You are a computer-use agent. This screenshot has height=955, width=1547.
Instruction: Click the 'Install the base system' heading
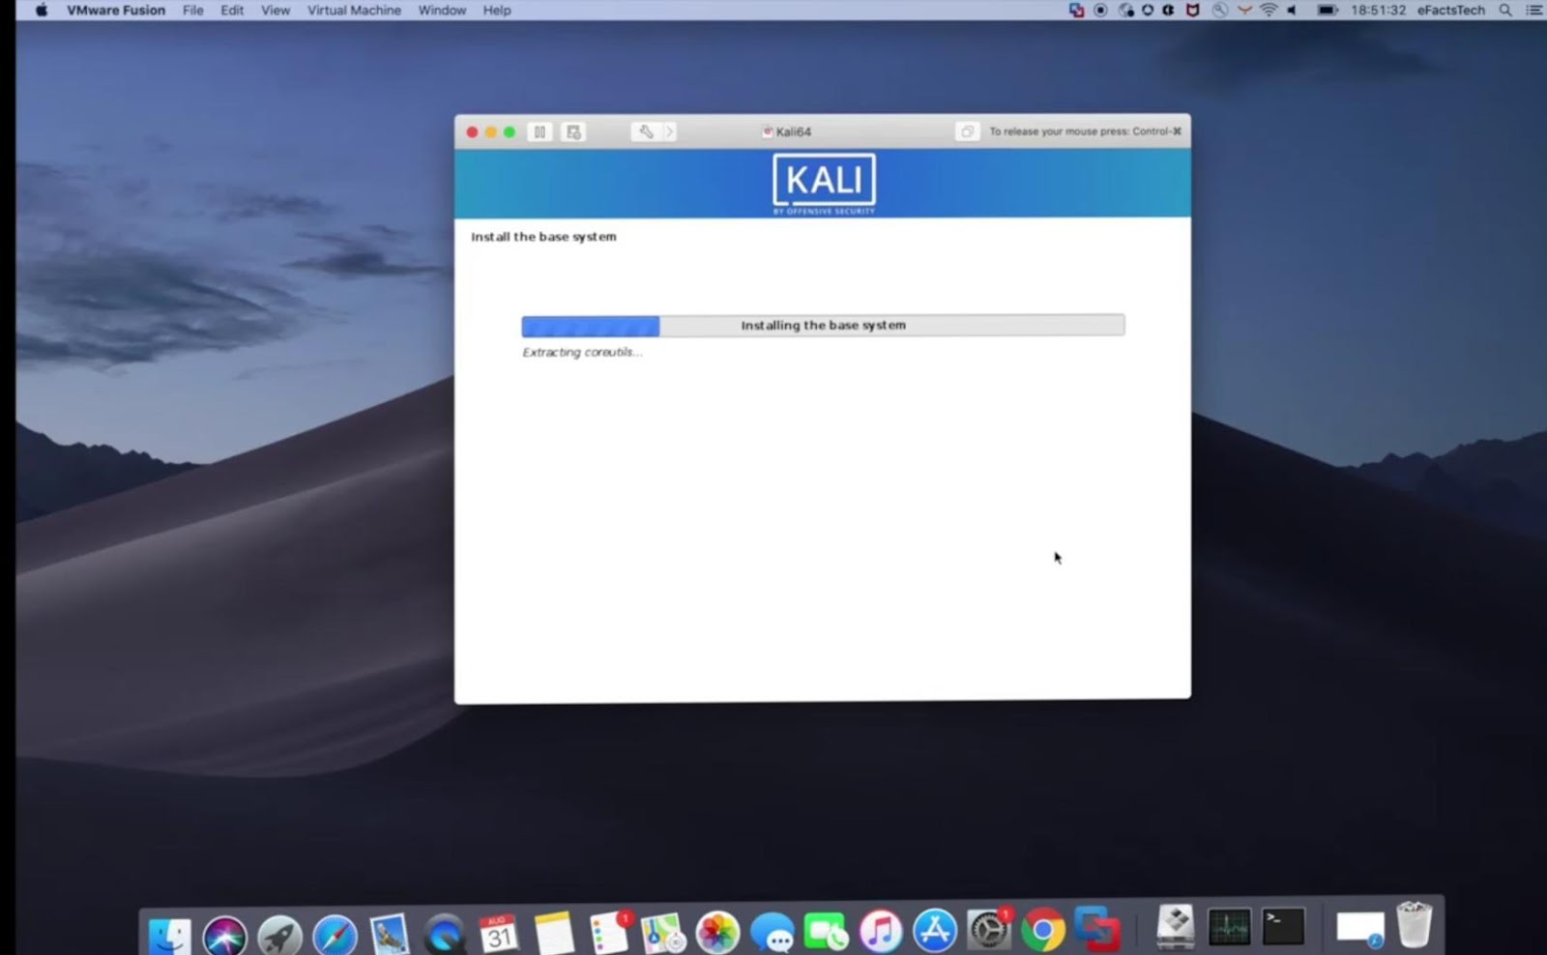click(543, 237)
